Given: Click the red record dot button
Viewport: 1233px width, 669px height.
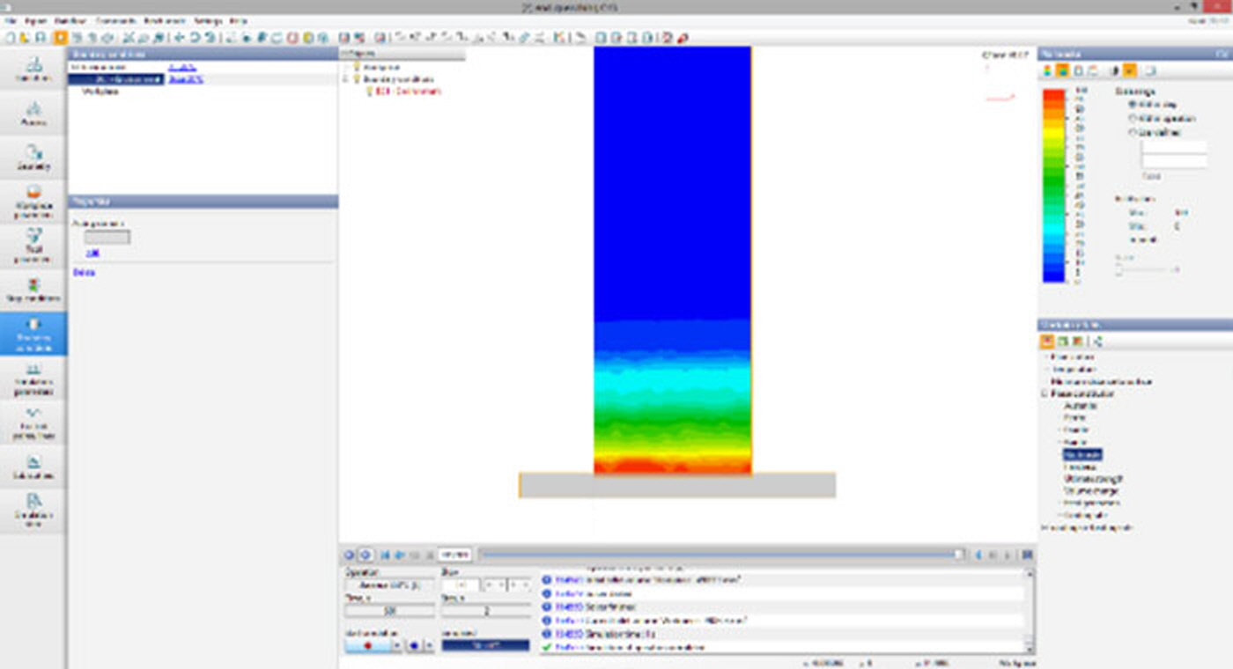Looking at the screenshot, I should [367, 645].
